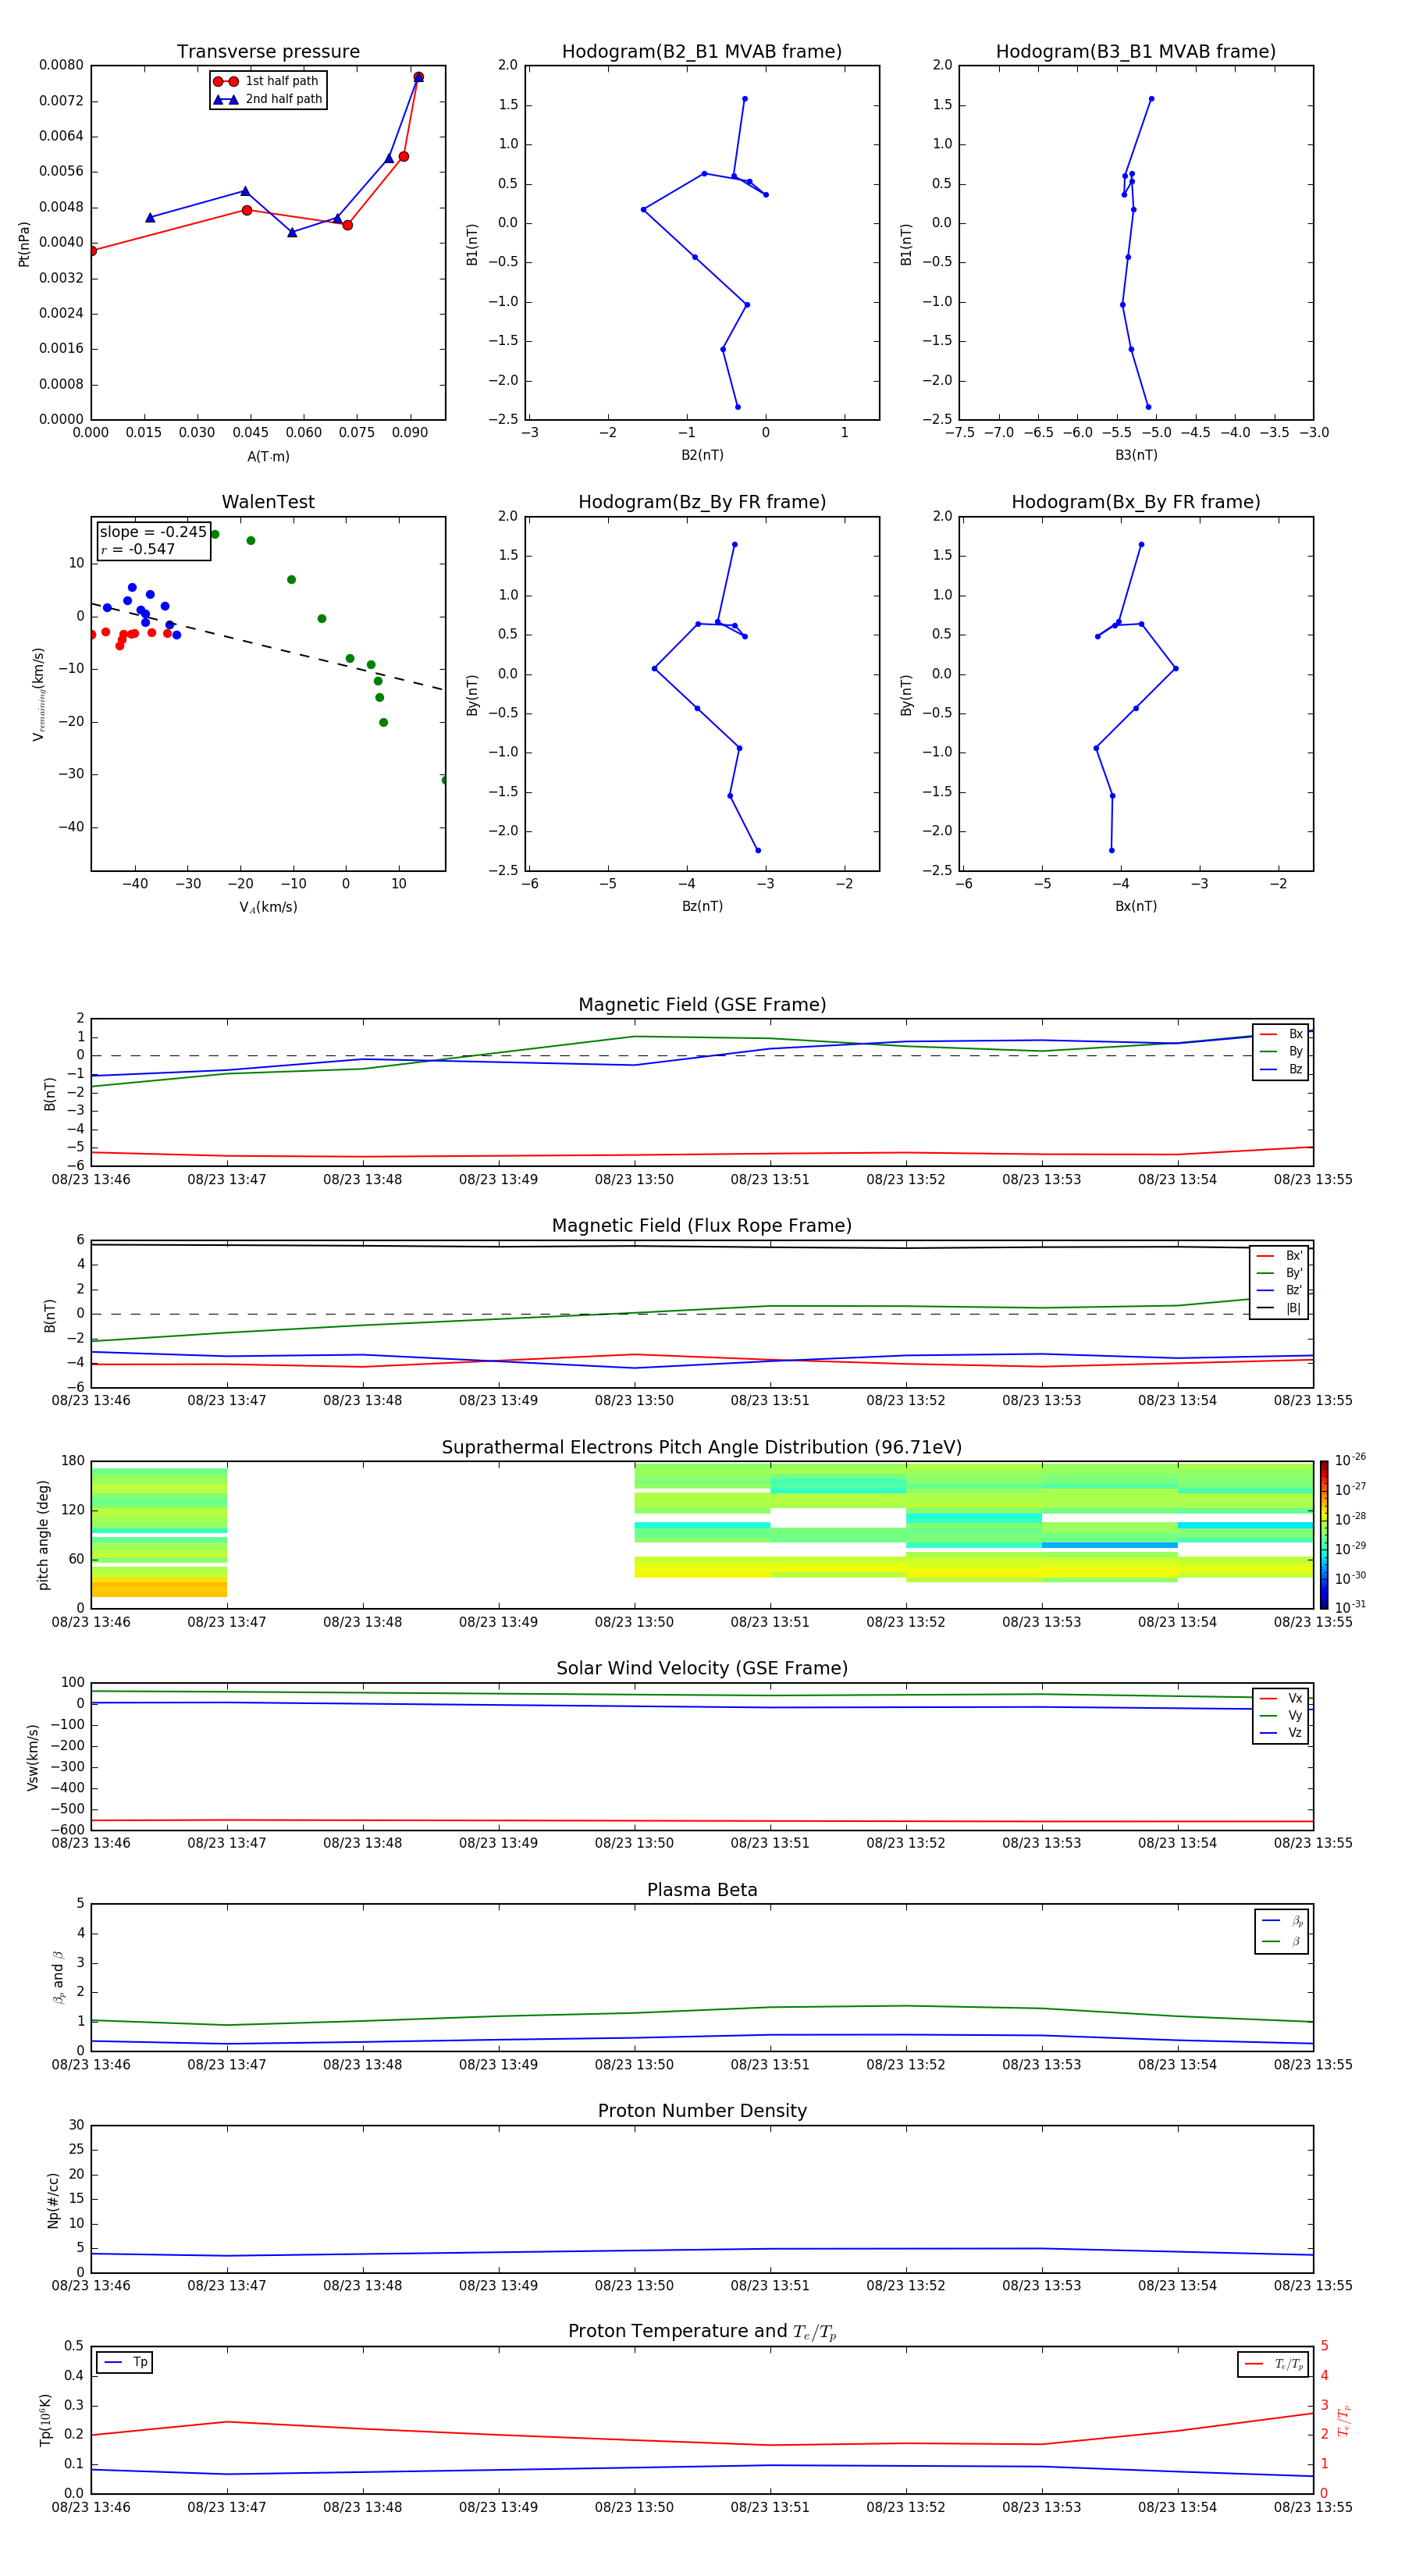Select the By legend entry in GSE magnetic field plot
Screen dimensions: 1405x2576
click(1281, 1052)
